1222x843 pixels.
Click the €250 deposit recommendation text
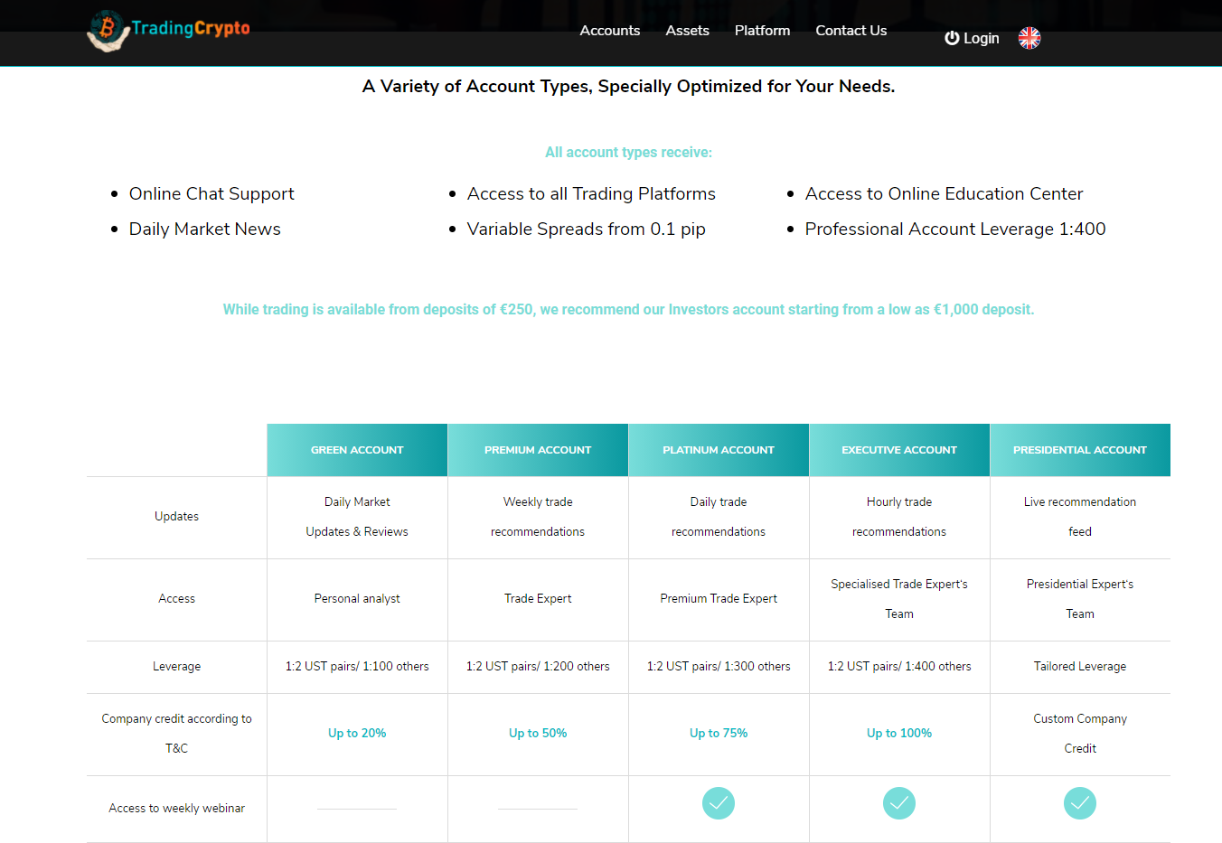(x=628, y=309)
